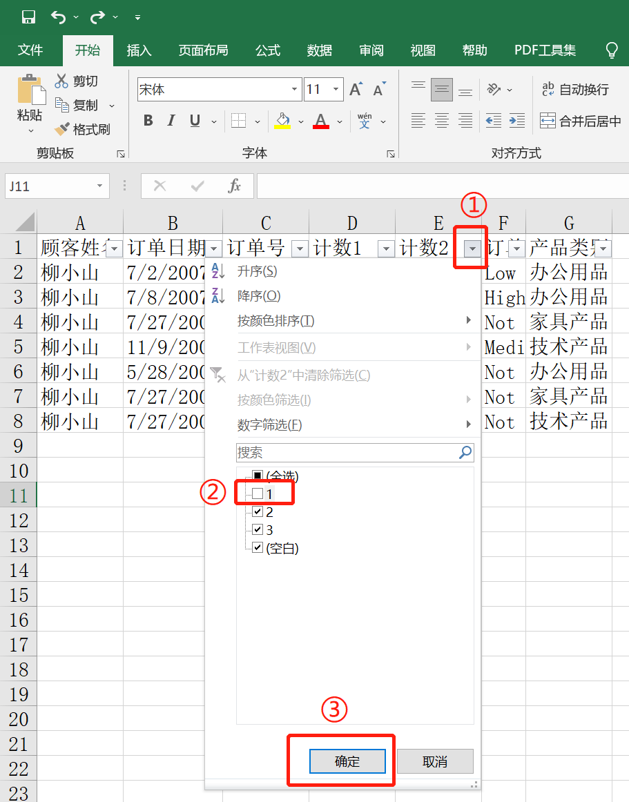This screenshot has width=629, height=802.
Task: Click the fx Insert Function icon
Action: (x=234, y=186)
